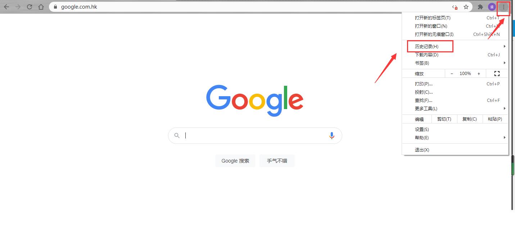Increase zoom with the plus button
The width and height of the screenshot is (515, 239).
click(x=479, y=74)
